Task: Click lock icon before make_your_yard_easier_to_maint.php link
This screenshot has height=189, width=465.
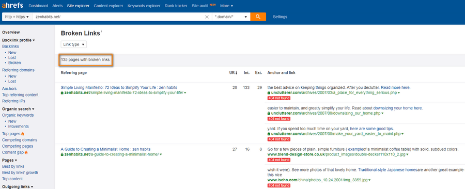Action: click(269, 134)
